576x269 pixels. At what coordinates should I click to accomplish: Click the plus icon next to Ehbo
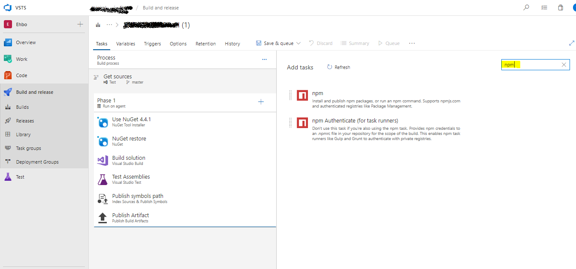(80, 24)
